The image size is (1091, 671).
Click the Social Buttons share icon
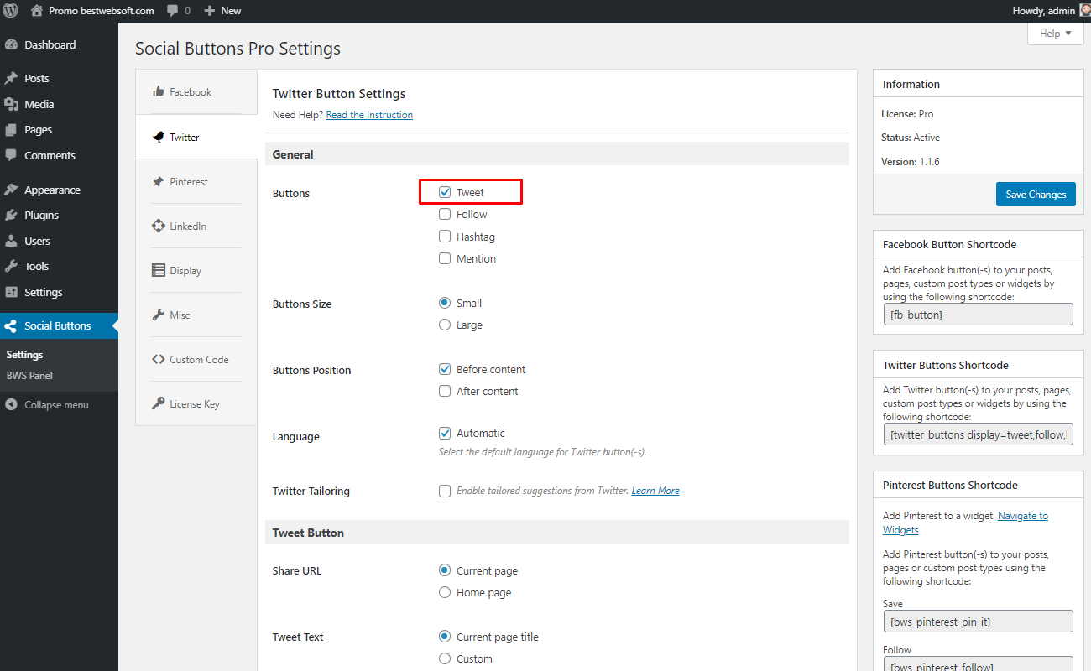click(11, 326)
